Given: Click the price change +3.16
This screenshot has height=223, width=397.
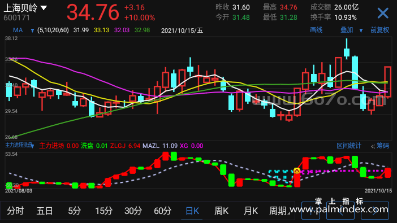Looking at the screenshot, I should [135, 7].
